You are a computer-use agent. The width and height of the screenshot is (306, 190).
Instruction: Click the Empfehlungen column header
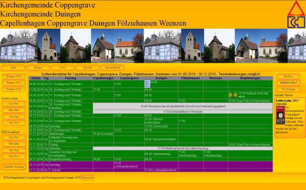pos(250,78)
